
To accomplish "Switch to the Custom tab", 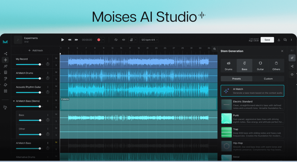I will [x=268, y=79].
